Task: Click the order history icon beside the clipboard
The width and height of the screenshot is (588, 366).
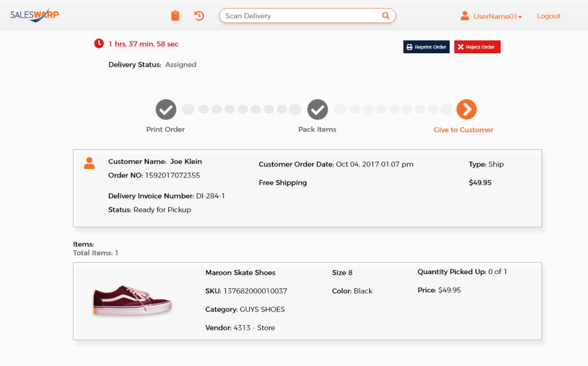Action: pyautogui.click(x=198, y=15)
